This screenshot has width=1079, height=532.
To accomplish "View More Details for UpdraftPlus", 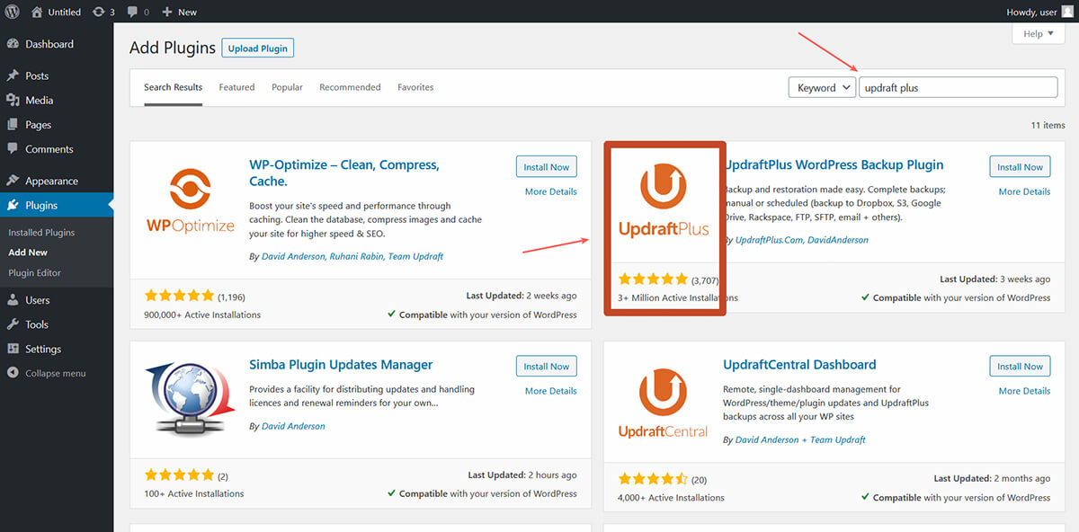I will tap(1025, 191).
